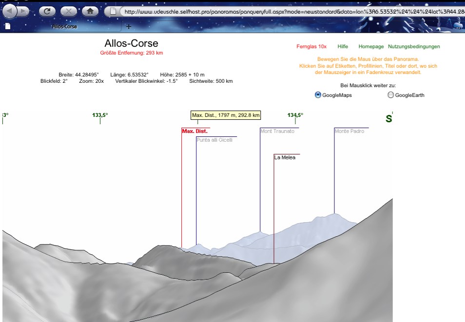Open the Nutzungsbedingungen link
Image resolution: width=465 pixels, height=322 pixels.
point(414,47)
